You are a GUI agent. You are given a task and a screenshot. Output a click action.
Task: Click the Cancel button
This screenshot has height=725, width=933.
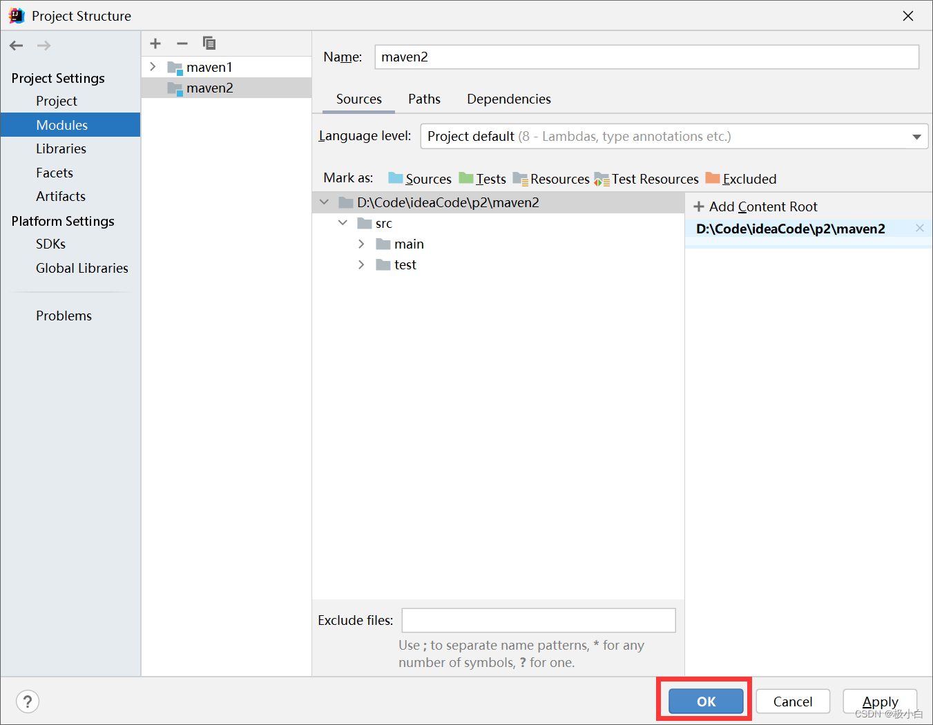793,702
